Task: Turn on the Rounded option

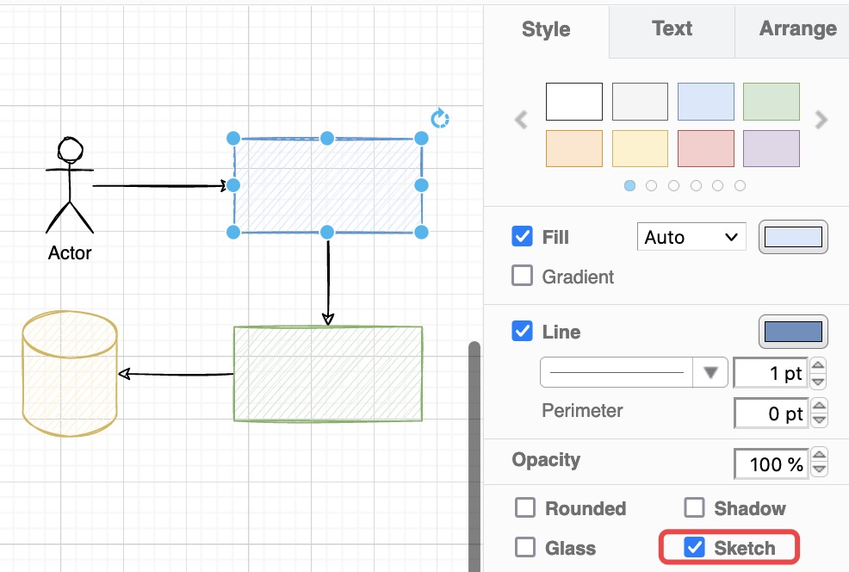Action: (x=525, y=508)
